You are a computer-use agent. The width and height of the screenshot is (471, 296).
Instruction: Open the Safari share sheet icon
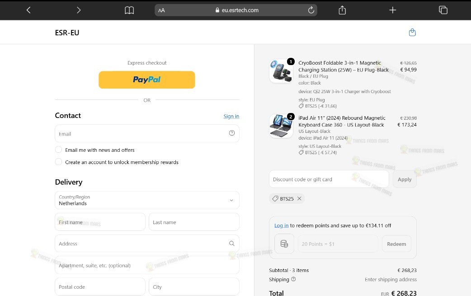point(342,10)
